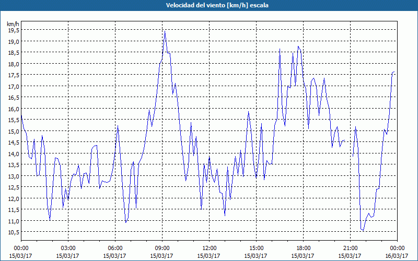This screenshot has width=418, height=261.
Task: Click the 18,0 y-axis label
Action: coord(14,64)
